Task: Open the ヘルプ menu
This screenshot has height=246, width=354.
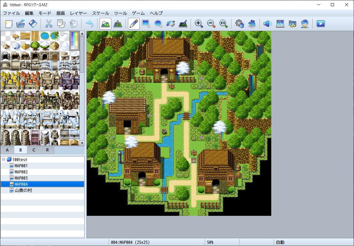Action: (156, 13)
